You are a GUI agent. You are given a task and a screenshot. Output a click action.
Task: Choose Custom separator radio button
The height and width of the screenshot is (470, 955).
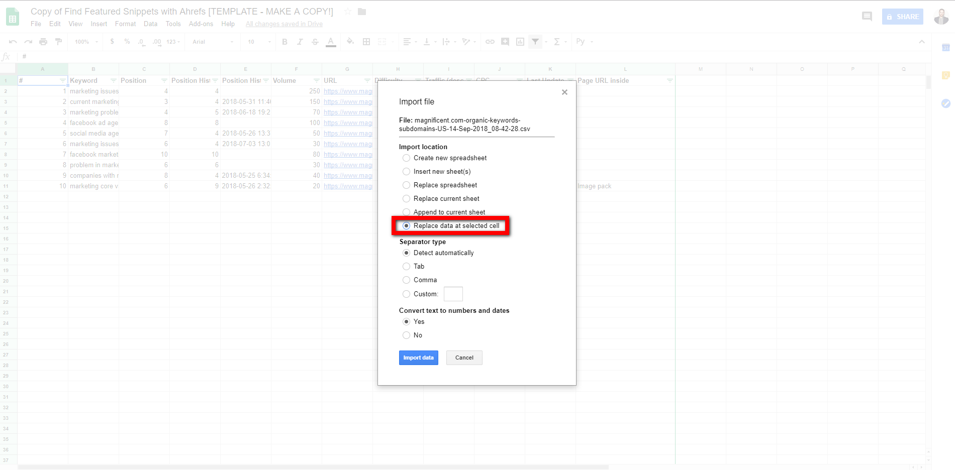point(406,294)
